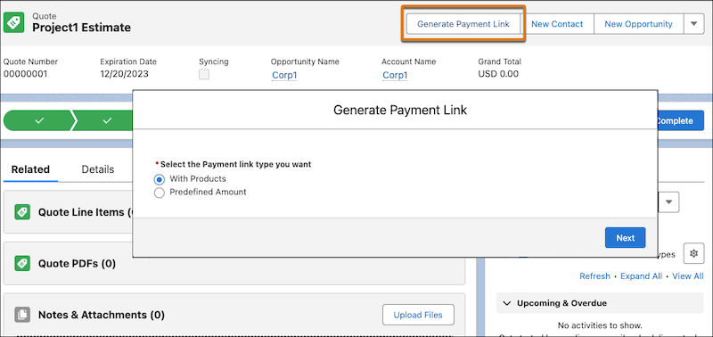This screenshot has width=713, height=337.
Task: Open the activity filter settings gear
Action: click(693, 254)
